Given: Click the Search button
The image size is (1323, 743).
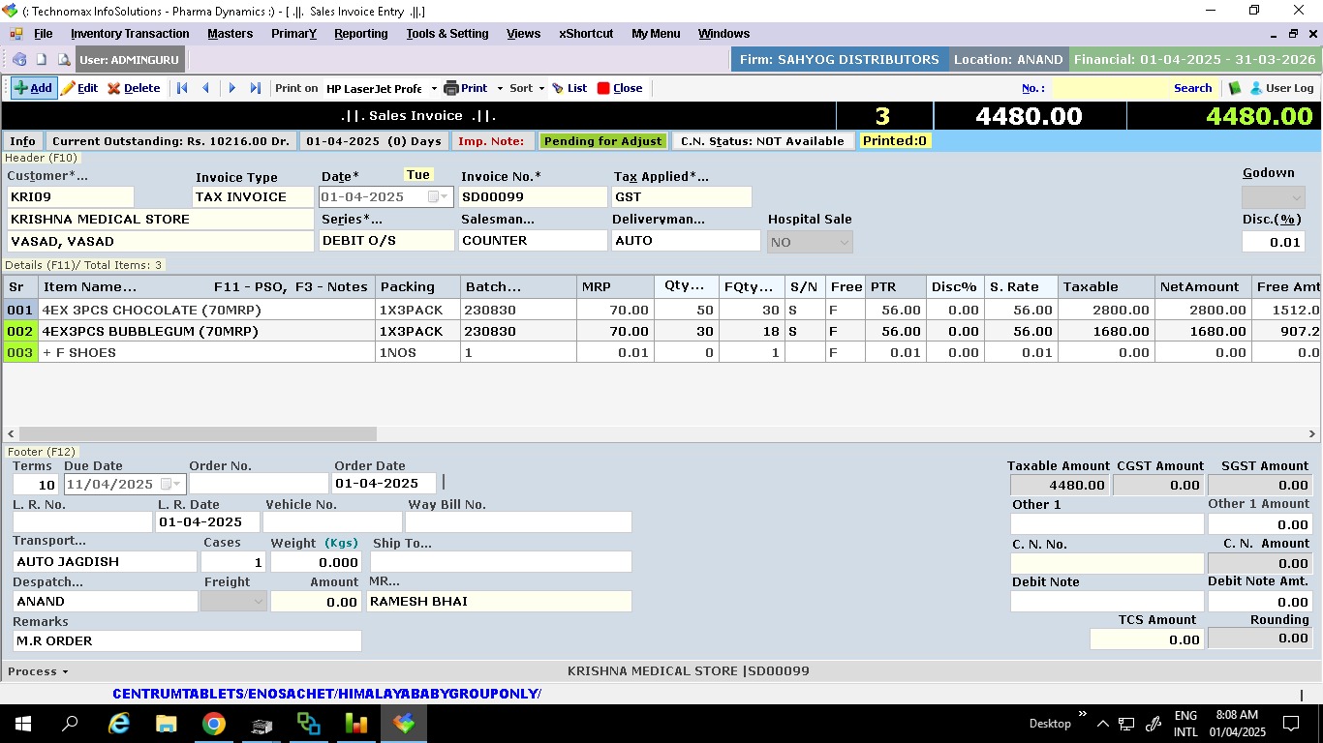Looking at the screenshot, I should pos(1192,88).
